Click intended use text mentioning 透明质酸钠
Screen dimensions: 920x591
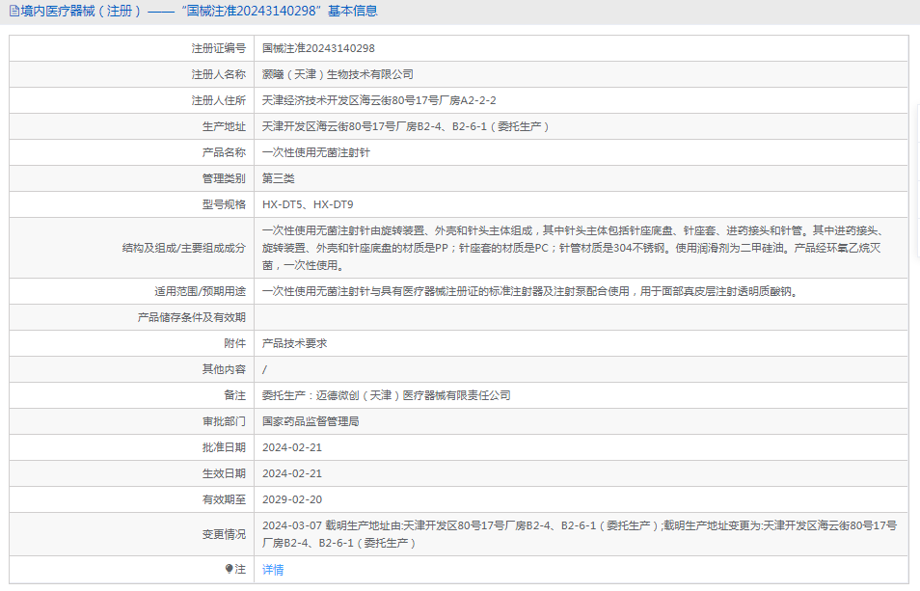point(531,291)
